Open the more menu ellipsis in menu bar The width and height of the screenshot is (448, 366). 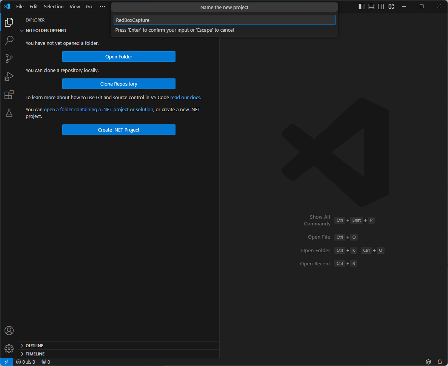(102, 6)
